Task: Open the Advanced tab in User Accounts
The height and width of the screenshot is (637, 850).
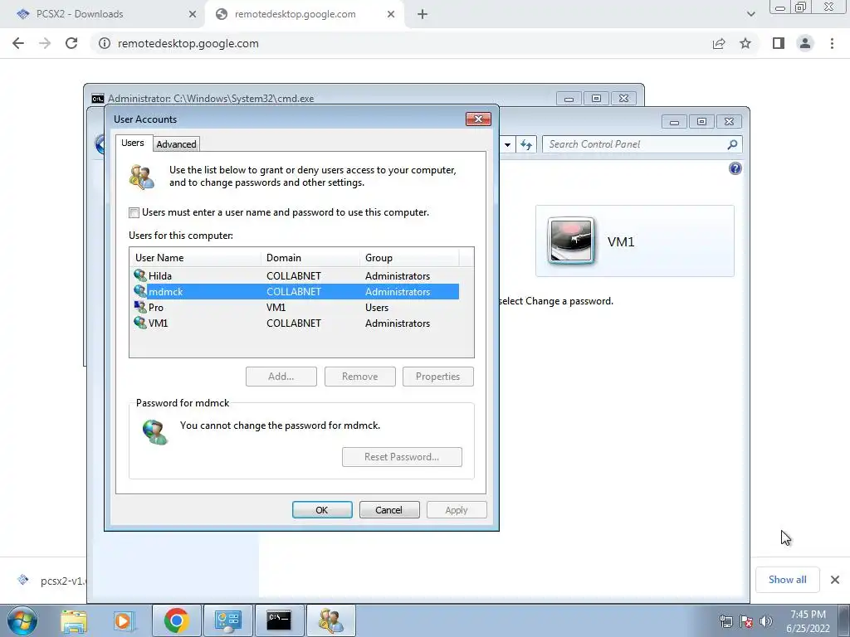Action: tap(176, 144)
